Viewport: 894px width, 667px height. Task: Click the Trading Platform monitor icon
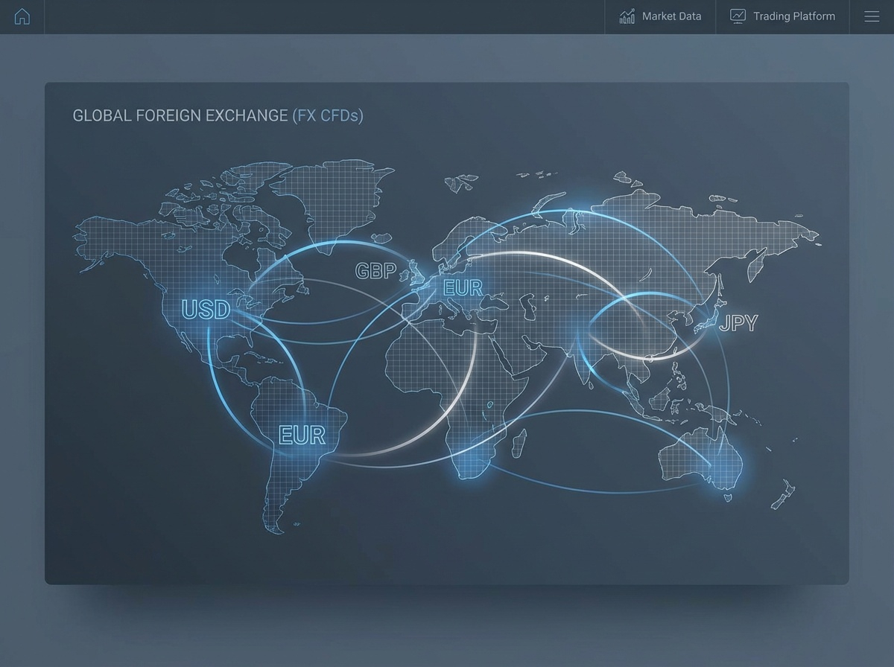coord(738,16)
